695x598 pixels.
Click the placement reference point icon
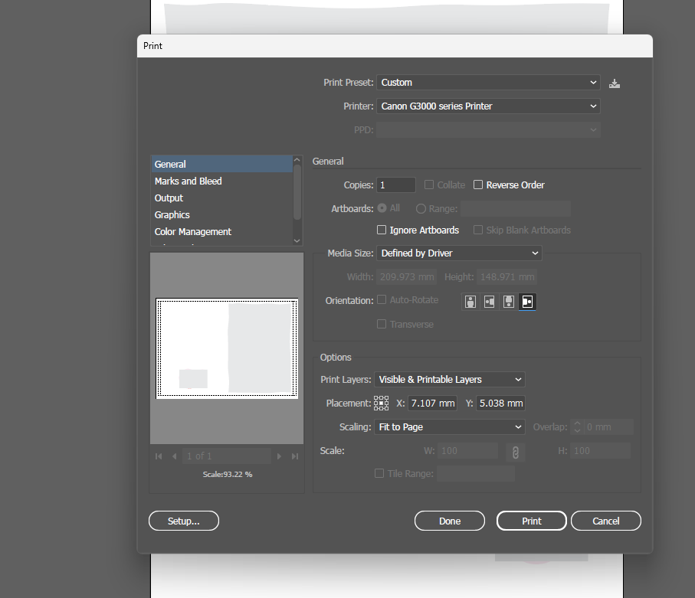[x=381, y=404]
